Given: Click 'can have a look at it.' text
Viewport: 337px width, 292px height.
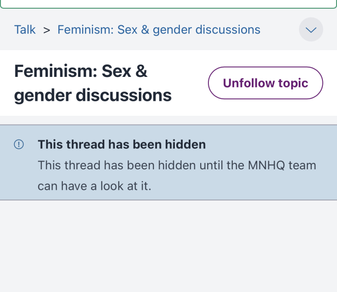Looking at the screenshot, I should [94, 186].
